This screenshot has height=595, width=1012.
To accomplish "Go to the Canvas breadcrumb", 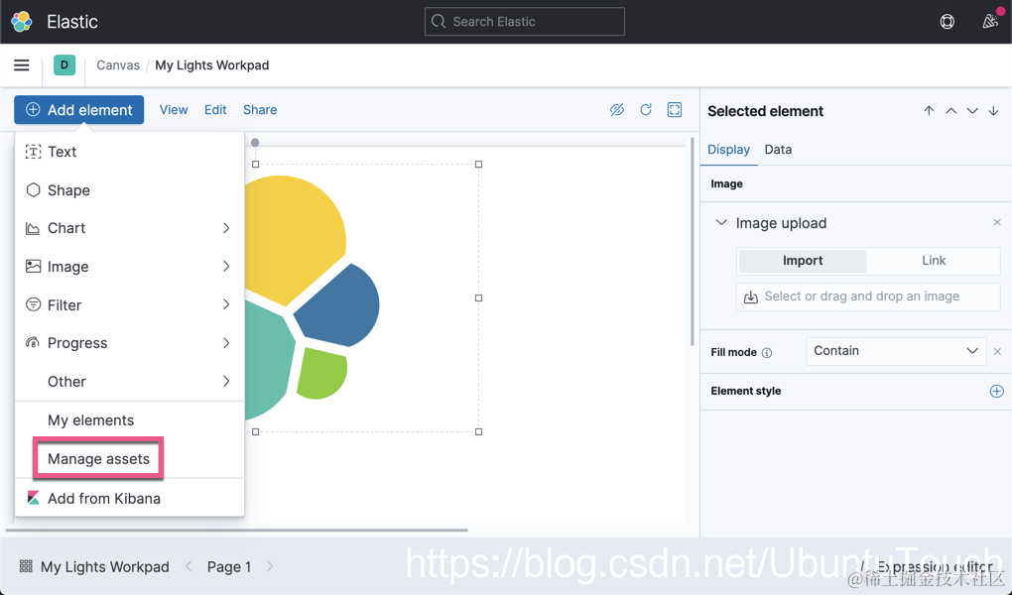I will [x=118, y=65].
